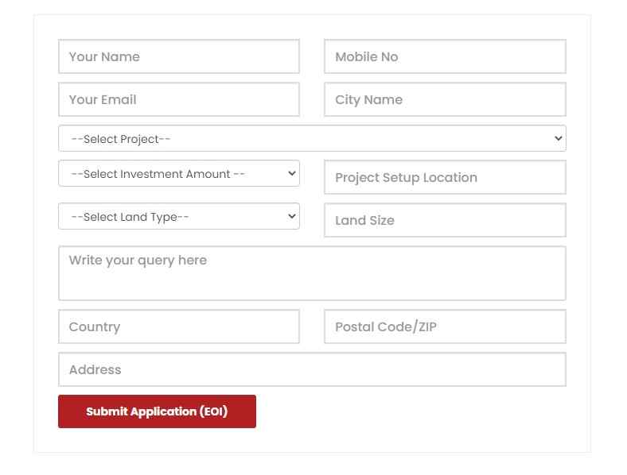Click the Select Project chevron arrow
This screenshot has width=627, height=475.
[x=557, y=138]
